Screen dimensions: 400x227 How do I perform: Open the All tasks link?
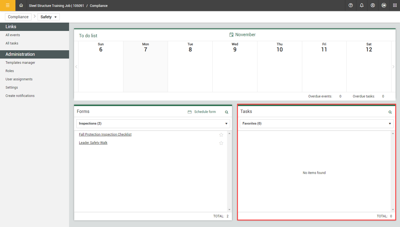click(12, 43)
